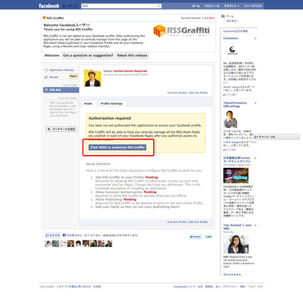Open Got a question or suggestion tab

(x=88, y=55)
